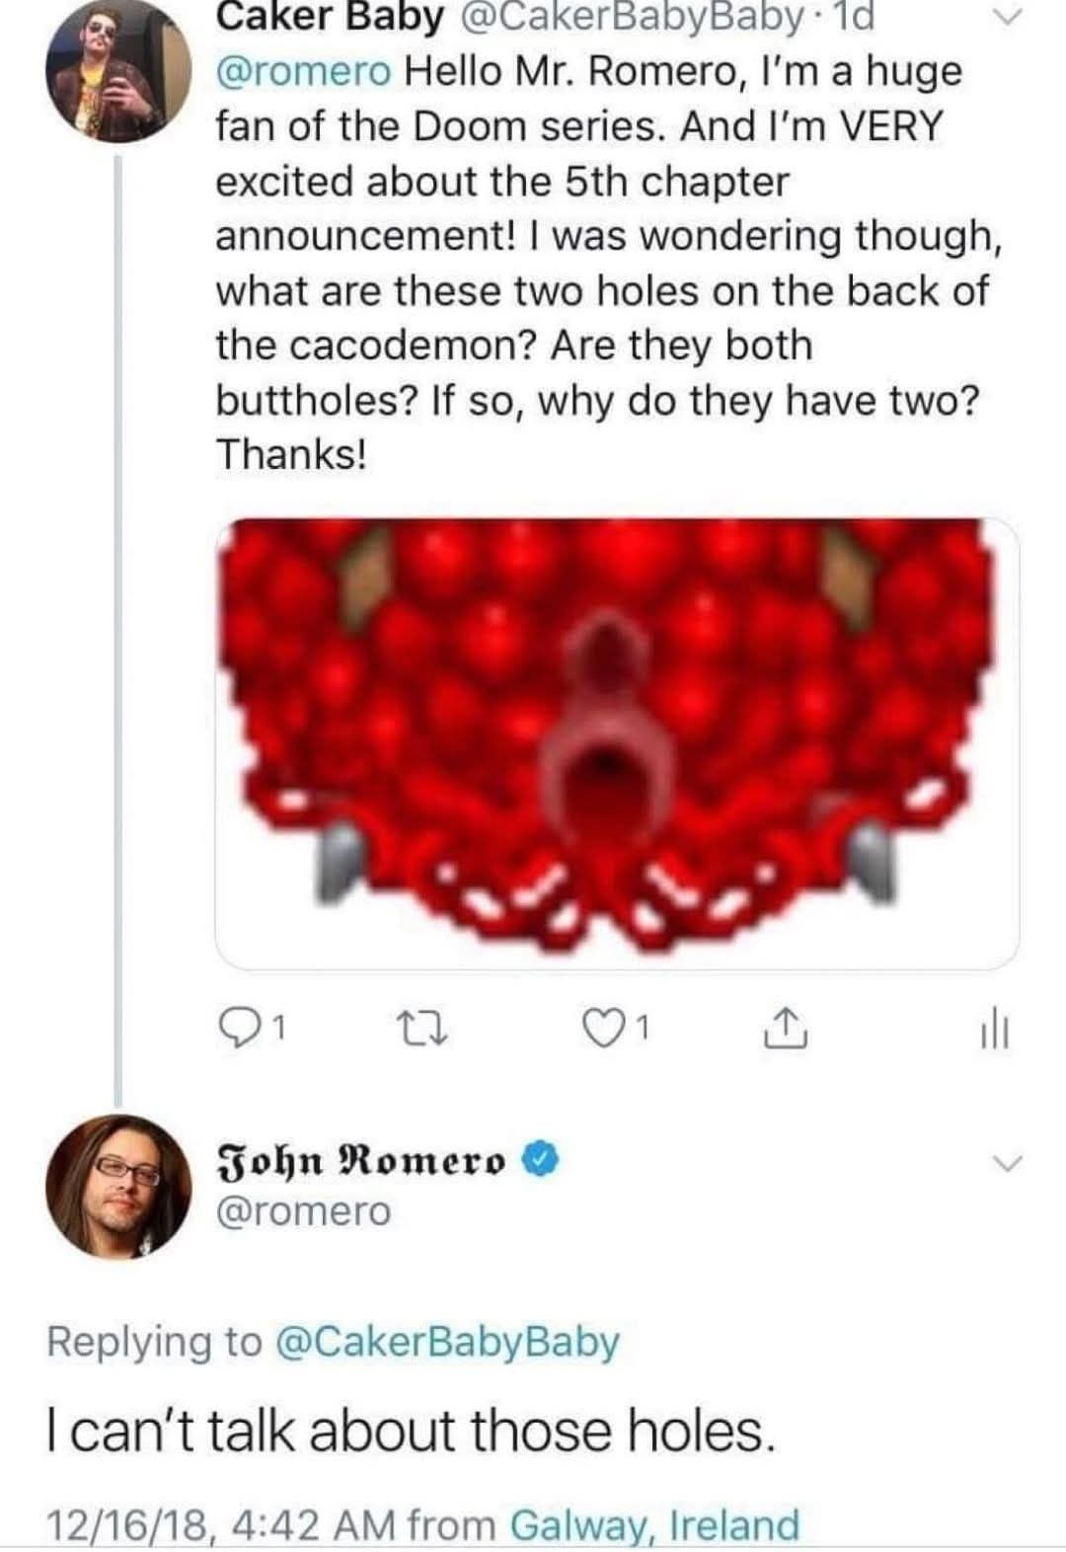This screenshot has height=1552, width=1066.
Task: Open the @CakerBabyBaby reply mention
Action: click(449, 1342)
